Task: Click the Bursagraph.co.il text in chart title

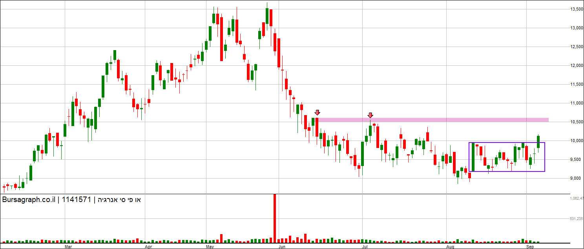Action: point(29,200)
